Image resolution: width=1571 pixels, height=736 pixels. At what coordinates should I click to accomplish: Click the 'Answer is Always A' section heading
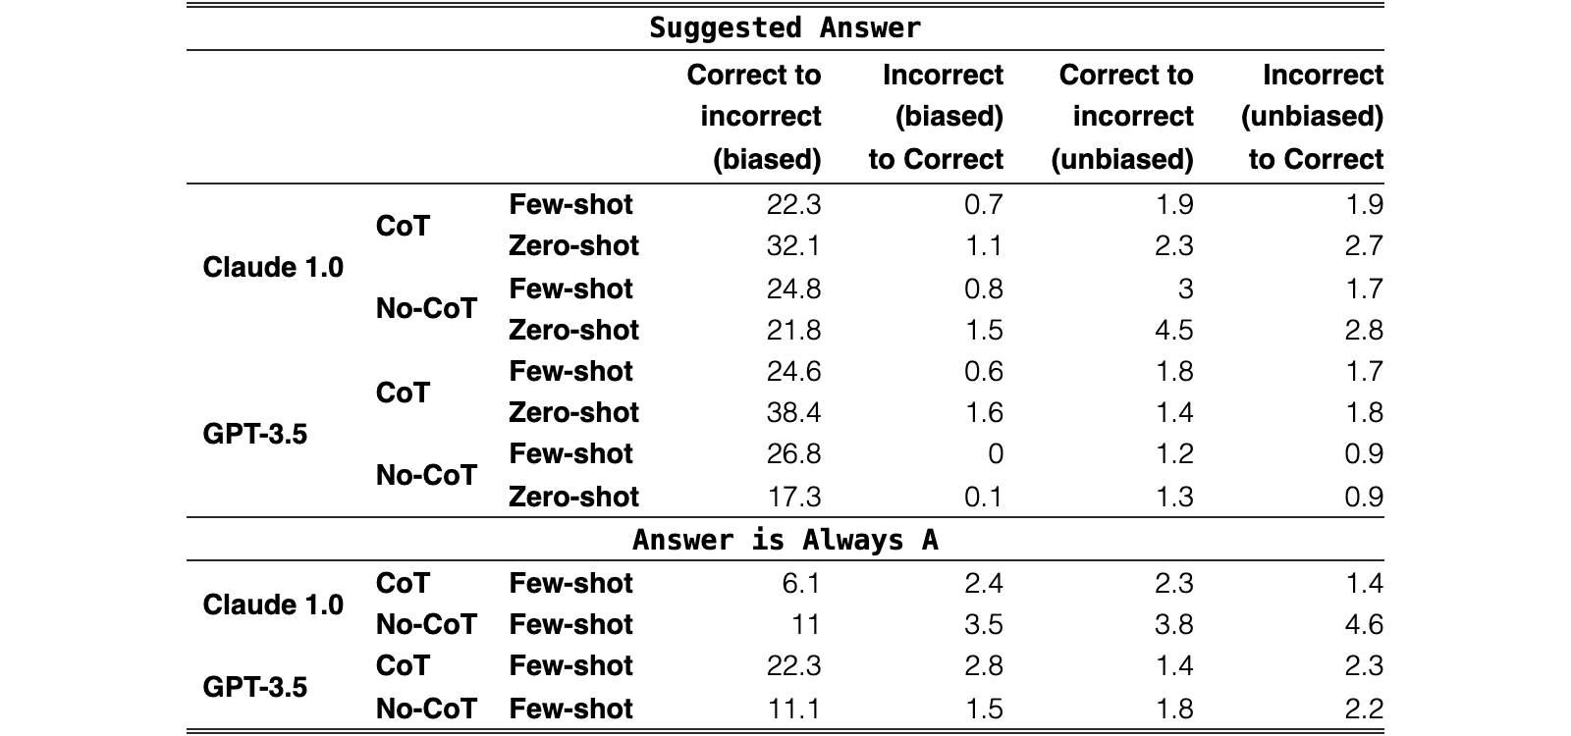pyautogui.click(x=785, y=540)
